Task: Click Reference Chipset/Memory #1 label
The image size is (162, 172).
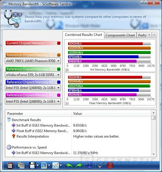Action: tap(30, 55)
